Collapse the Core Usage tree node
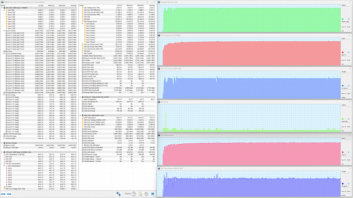This screenshot has height=198, width=353. click(4, 95)
